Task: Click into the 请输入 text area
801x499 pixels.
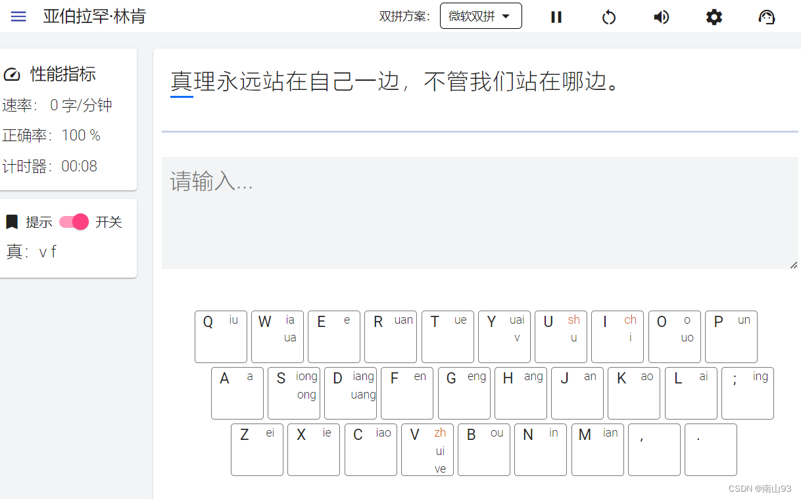Action: point(480,213)
